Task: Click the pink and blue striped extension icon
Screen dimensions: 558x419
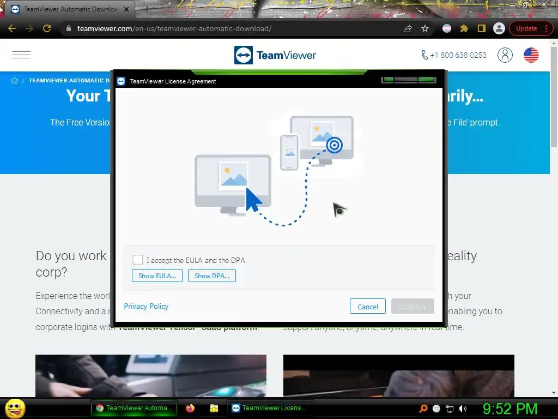Action: click(x=447, y=28)
